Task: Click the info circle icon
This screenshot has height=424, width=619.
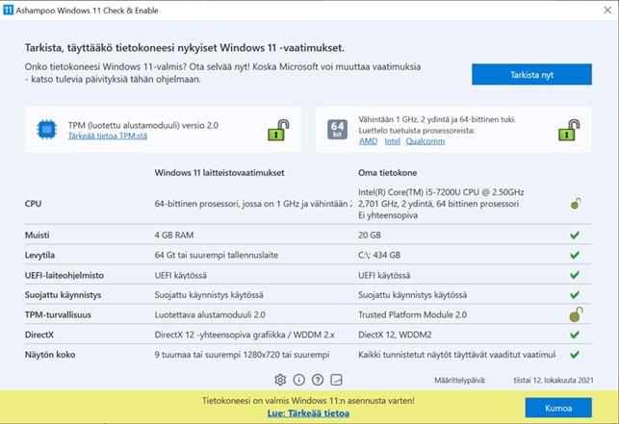Action: (x=298, y=380)
